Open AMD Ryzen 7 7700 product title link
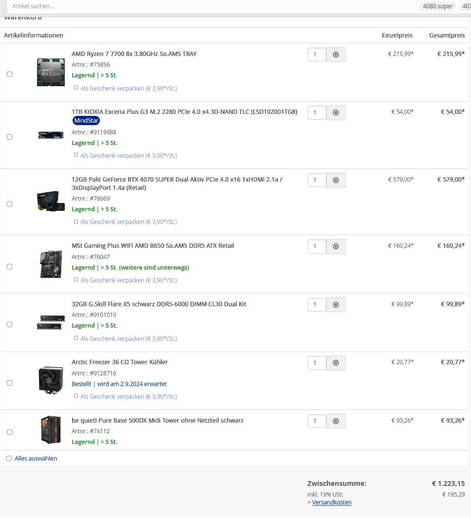The height and width of the screenshot is (519, 471). (x=134, y=54)
